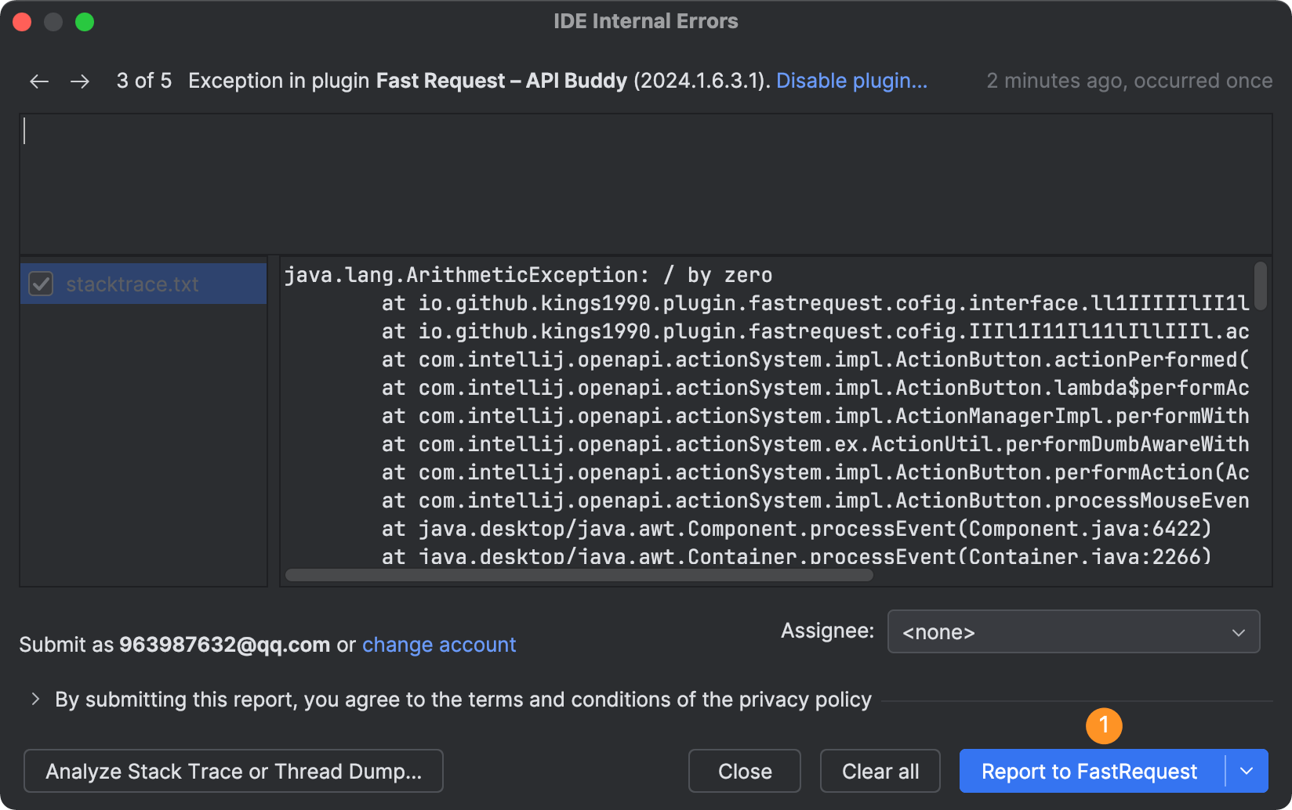The image size is (1292, 810).
Task: Click the vertical scrollbar of the stack trace
Action: coord(1261,285)
